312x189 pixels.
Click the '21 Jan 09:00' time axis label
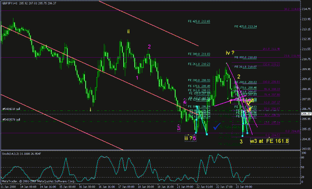coord(185,187)
